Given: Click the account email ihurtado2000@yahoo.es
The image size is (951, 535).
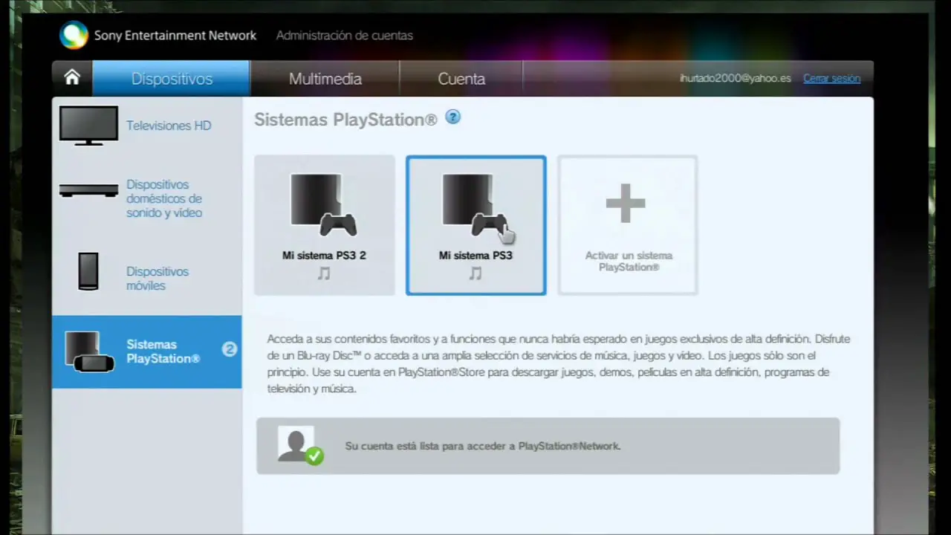Looking at the screenshot, I should pos(735,78).
